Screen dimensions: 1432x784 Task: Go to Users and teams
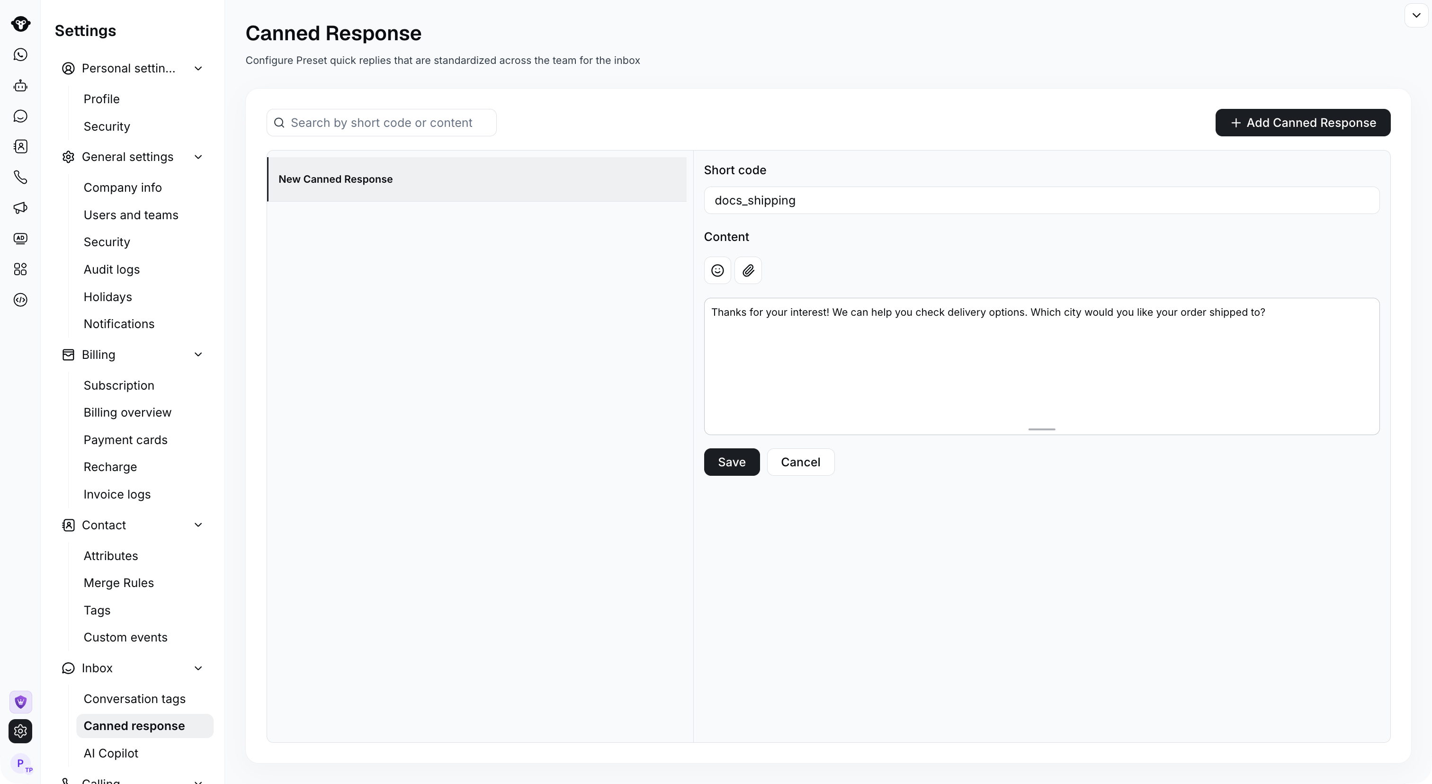tap(131, 215)
